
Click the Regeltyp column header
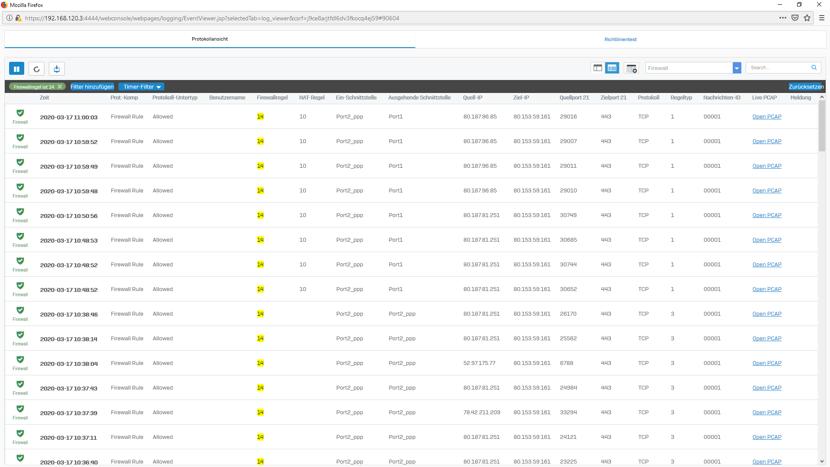coord(681,98)
